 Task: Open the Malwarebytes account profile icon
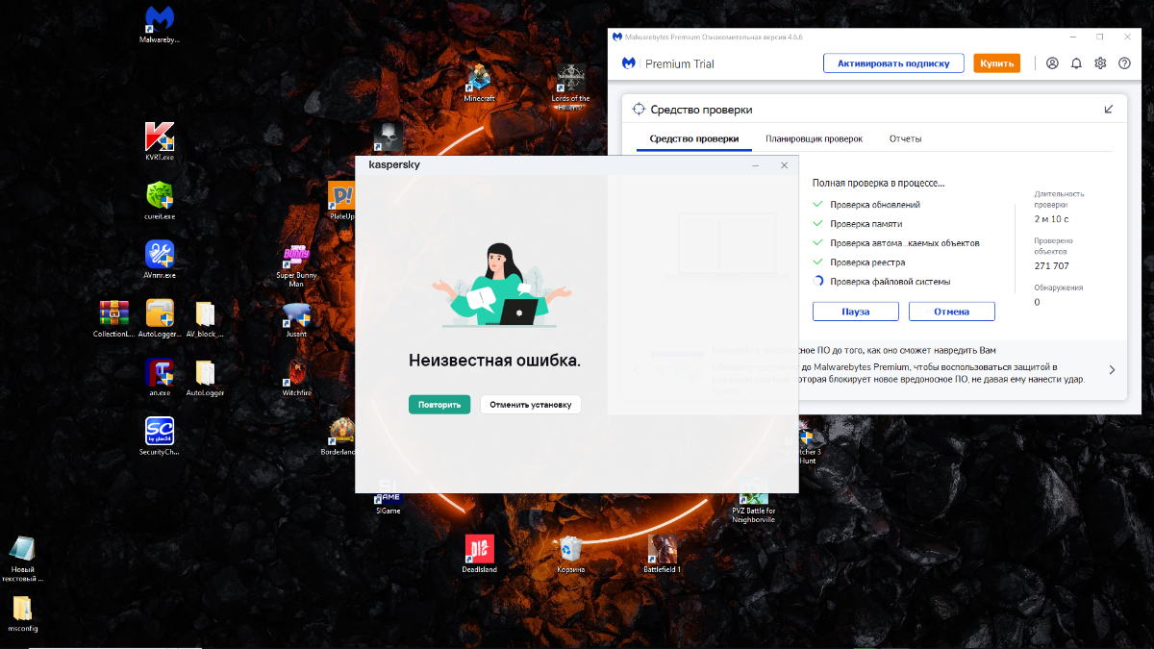pos(1052,63)
